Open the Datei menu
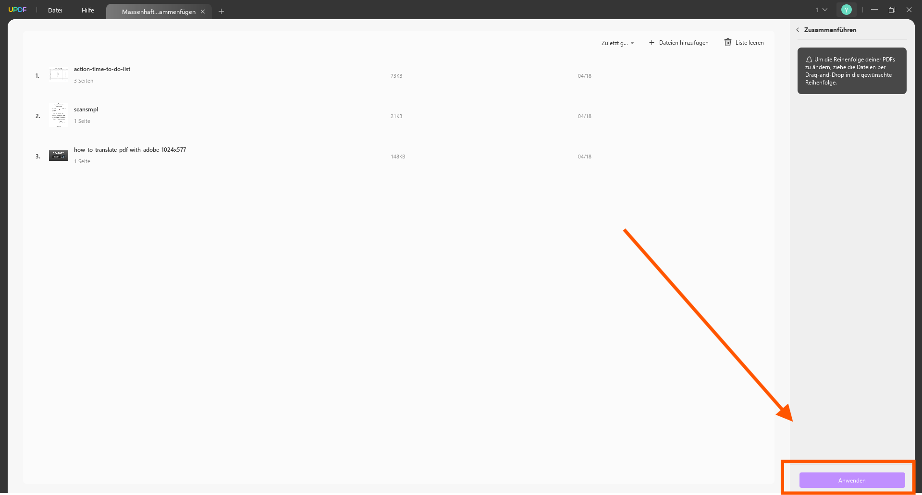 55,10
